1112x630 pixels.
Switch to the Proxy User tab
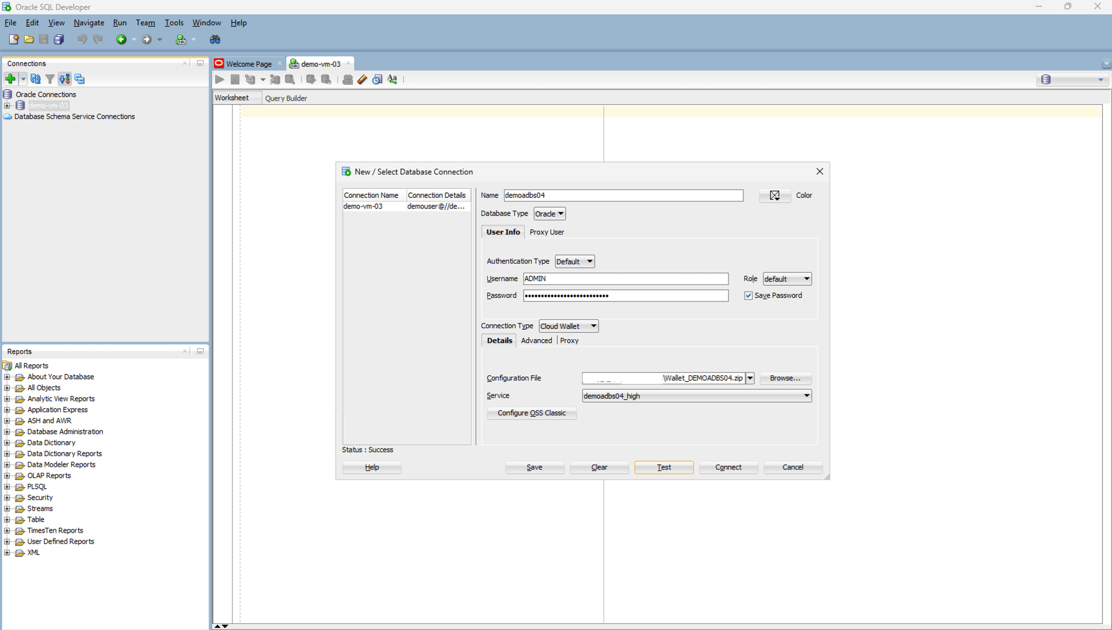click(547, 232)
